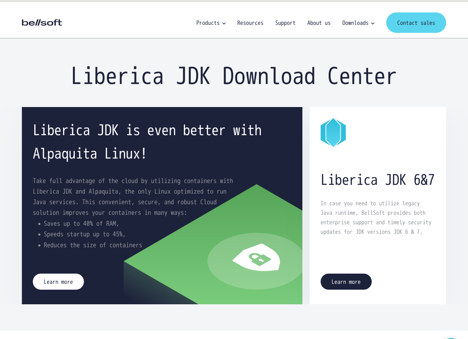Click the Liberica JDK Download Center title

tap(233, 76)
